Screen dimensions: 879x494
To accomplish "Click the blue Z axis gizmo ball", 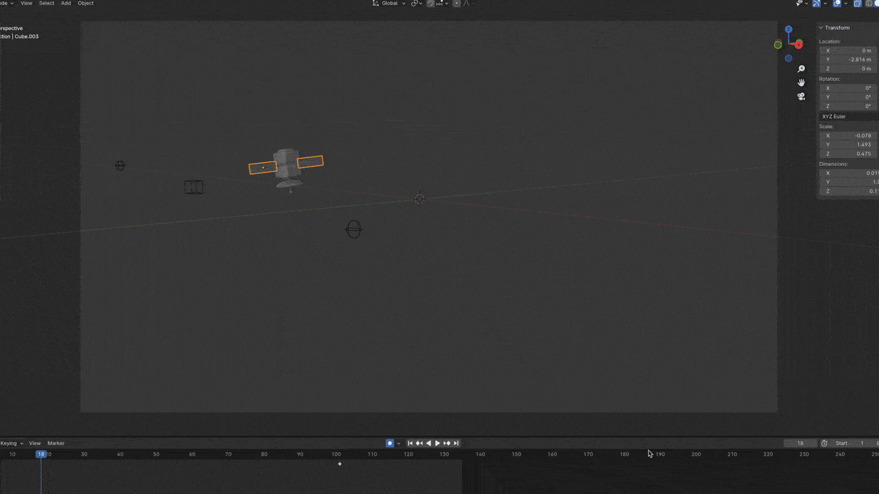I will click(789, 29).
